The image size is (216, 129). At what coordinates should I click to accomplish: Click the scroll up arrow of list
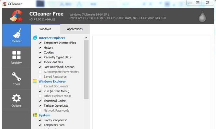coord(86,38)
